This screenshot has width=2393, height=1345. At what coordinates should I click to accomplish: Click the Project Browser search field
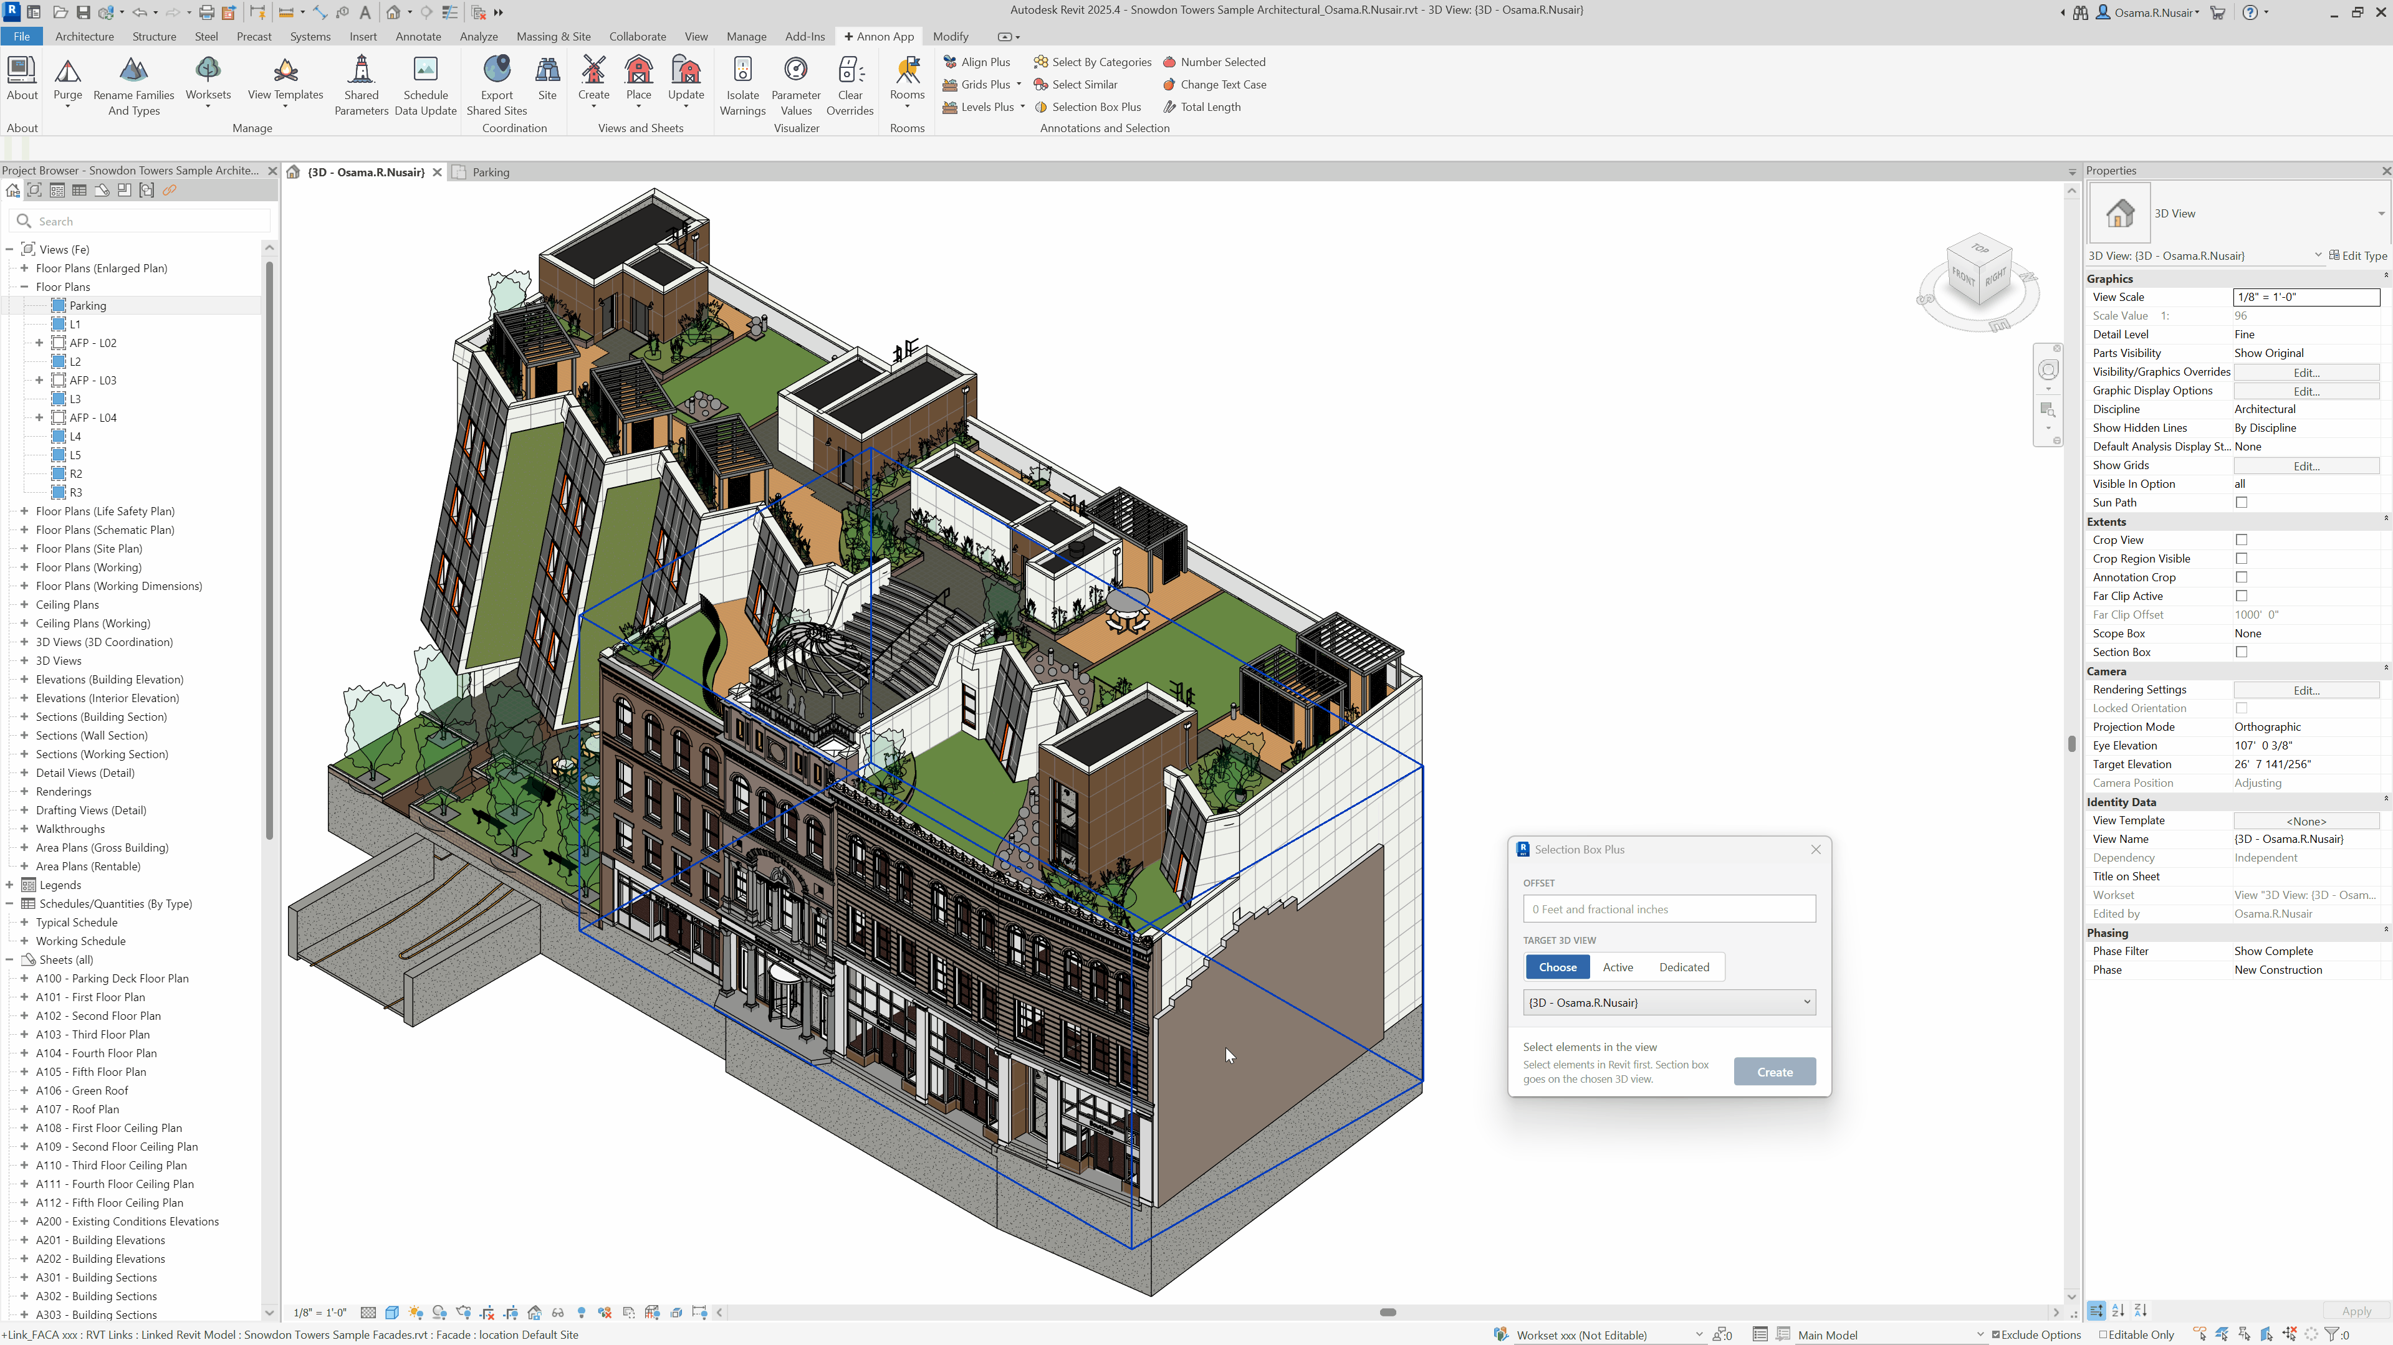(140, 221)
